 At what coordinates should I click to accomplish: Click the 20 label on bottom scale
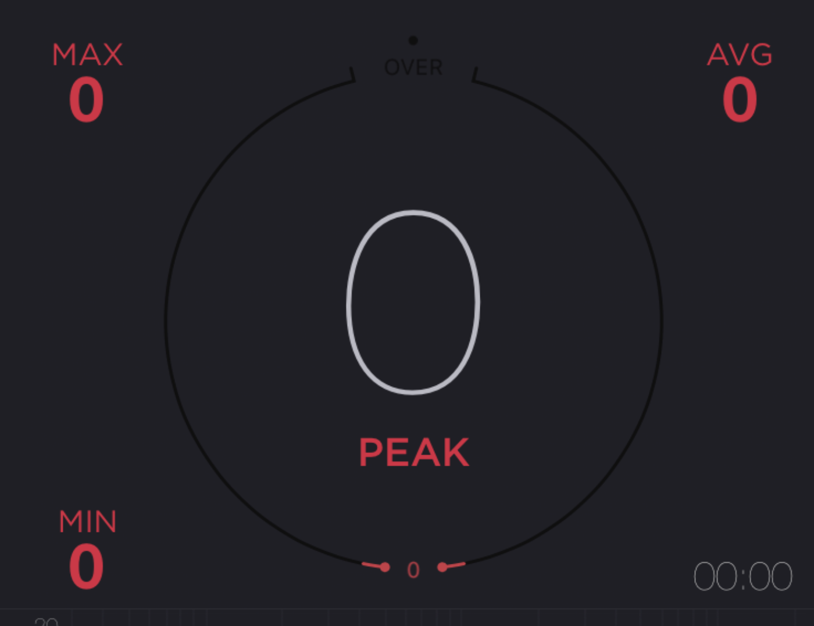tap(47, 622)
